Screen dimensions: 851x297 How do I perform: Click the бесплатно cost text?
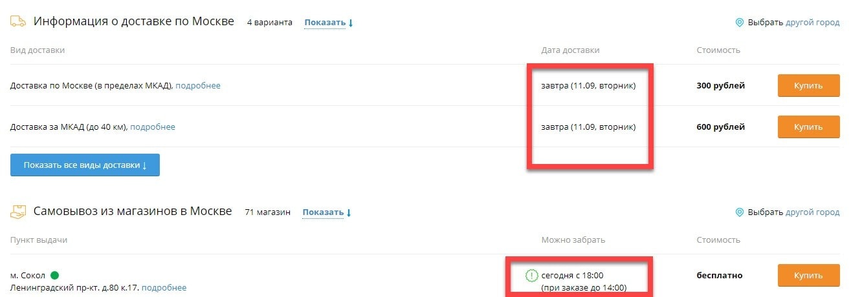(x=719, y=276)
